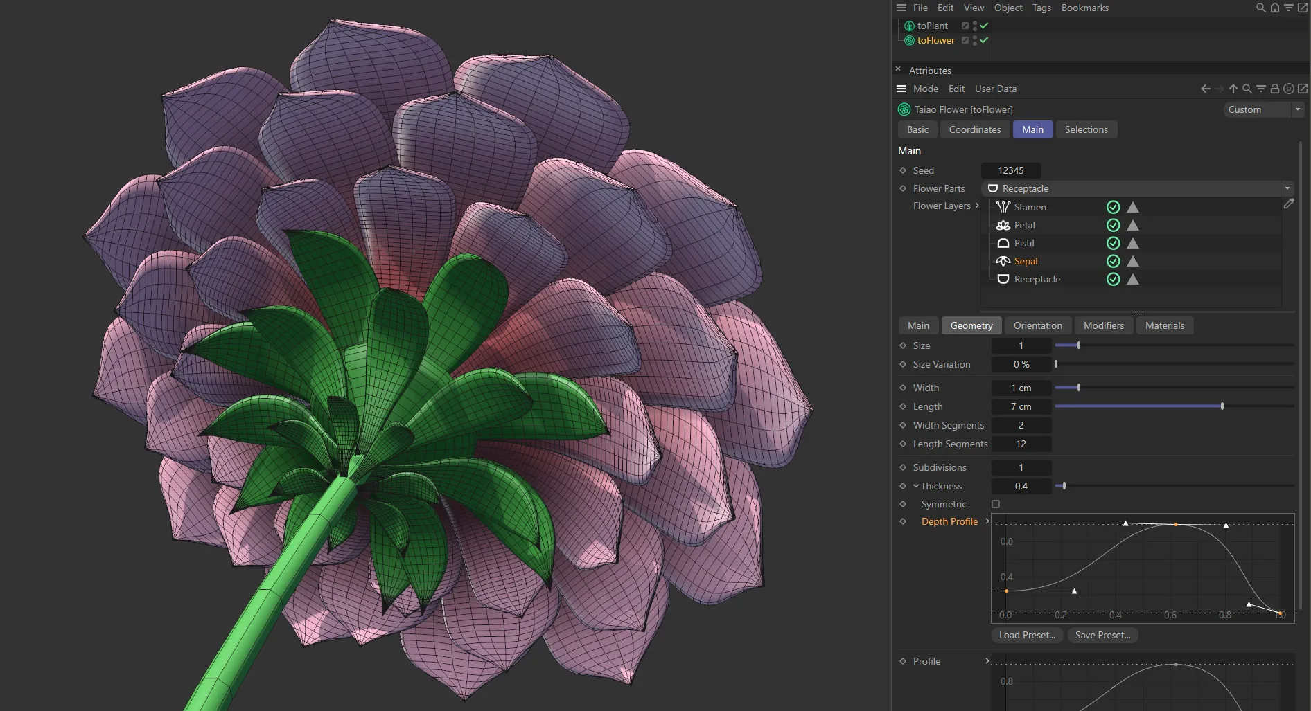Select the Petal flower part icon
The image size is (1311, 711).
point(1003,225)
